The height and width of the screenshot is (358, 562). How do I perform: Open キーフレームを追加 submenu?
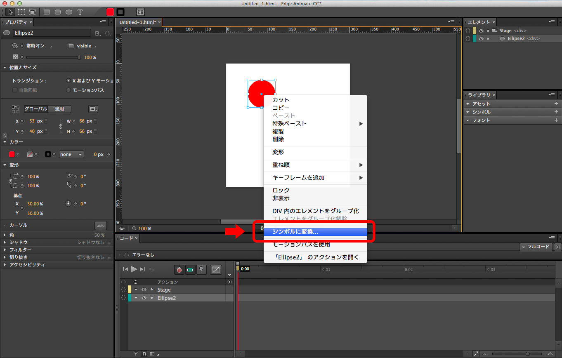[x=315, y=178]
